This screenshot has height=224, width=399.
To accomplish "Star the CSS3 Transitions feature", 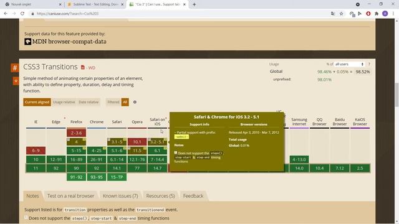I will pyautogui.click(x=16, y=81).
